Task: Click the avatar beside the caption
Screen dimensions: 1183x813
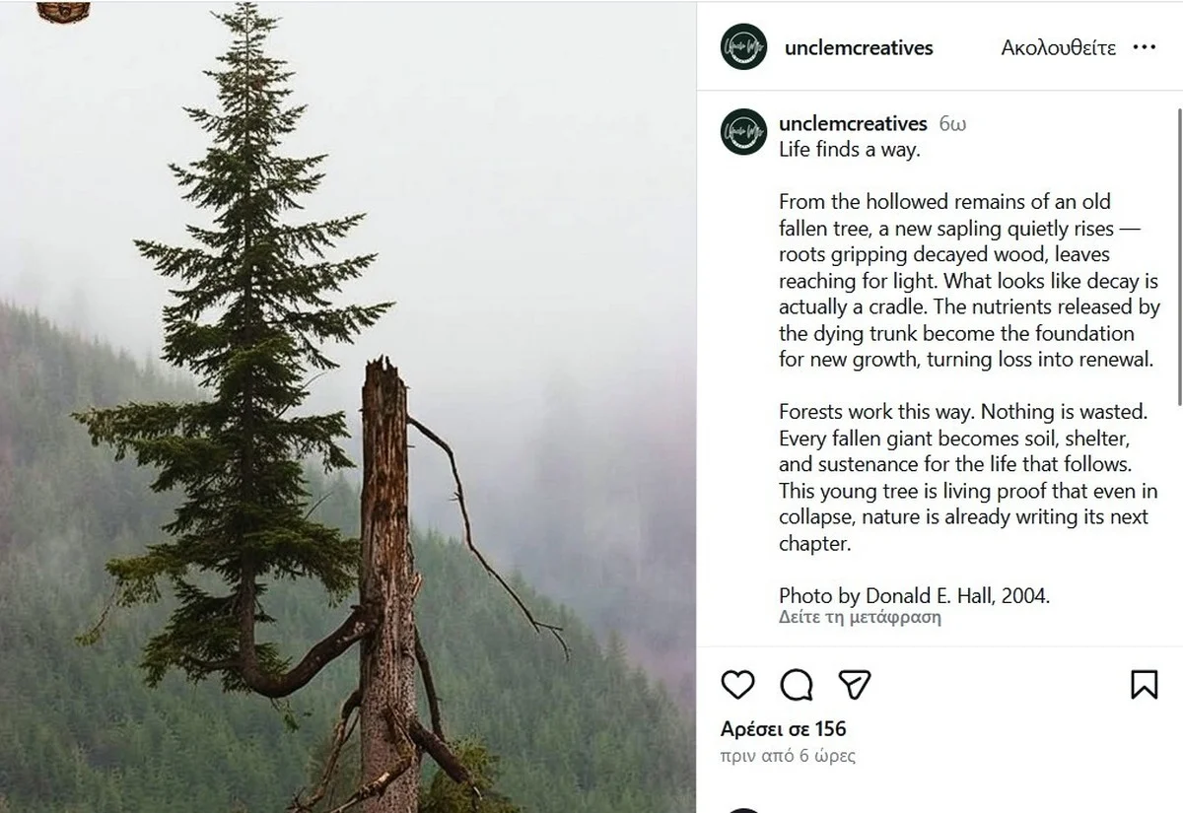Action: pyautogui.click(x=743, y=131)
